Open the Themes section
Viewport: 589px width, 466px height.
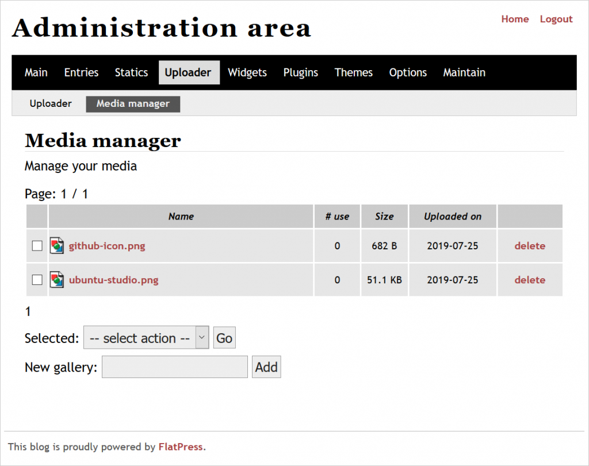point(353,72)
